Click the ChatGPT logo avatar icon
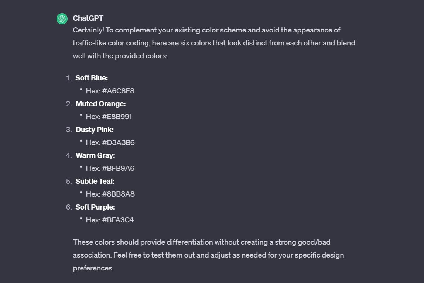The width and height of the screenshot is (424, 283). coord(62,18)
